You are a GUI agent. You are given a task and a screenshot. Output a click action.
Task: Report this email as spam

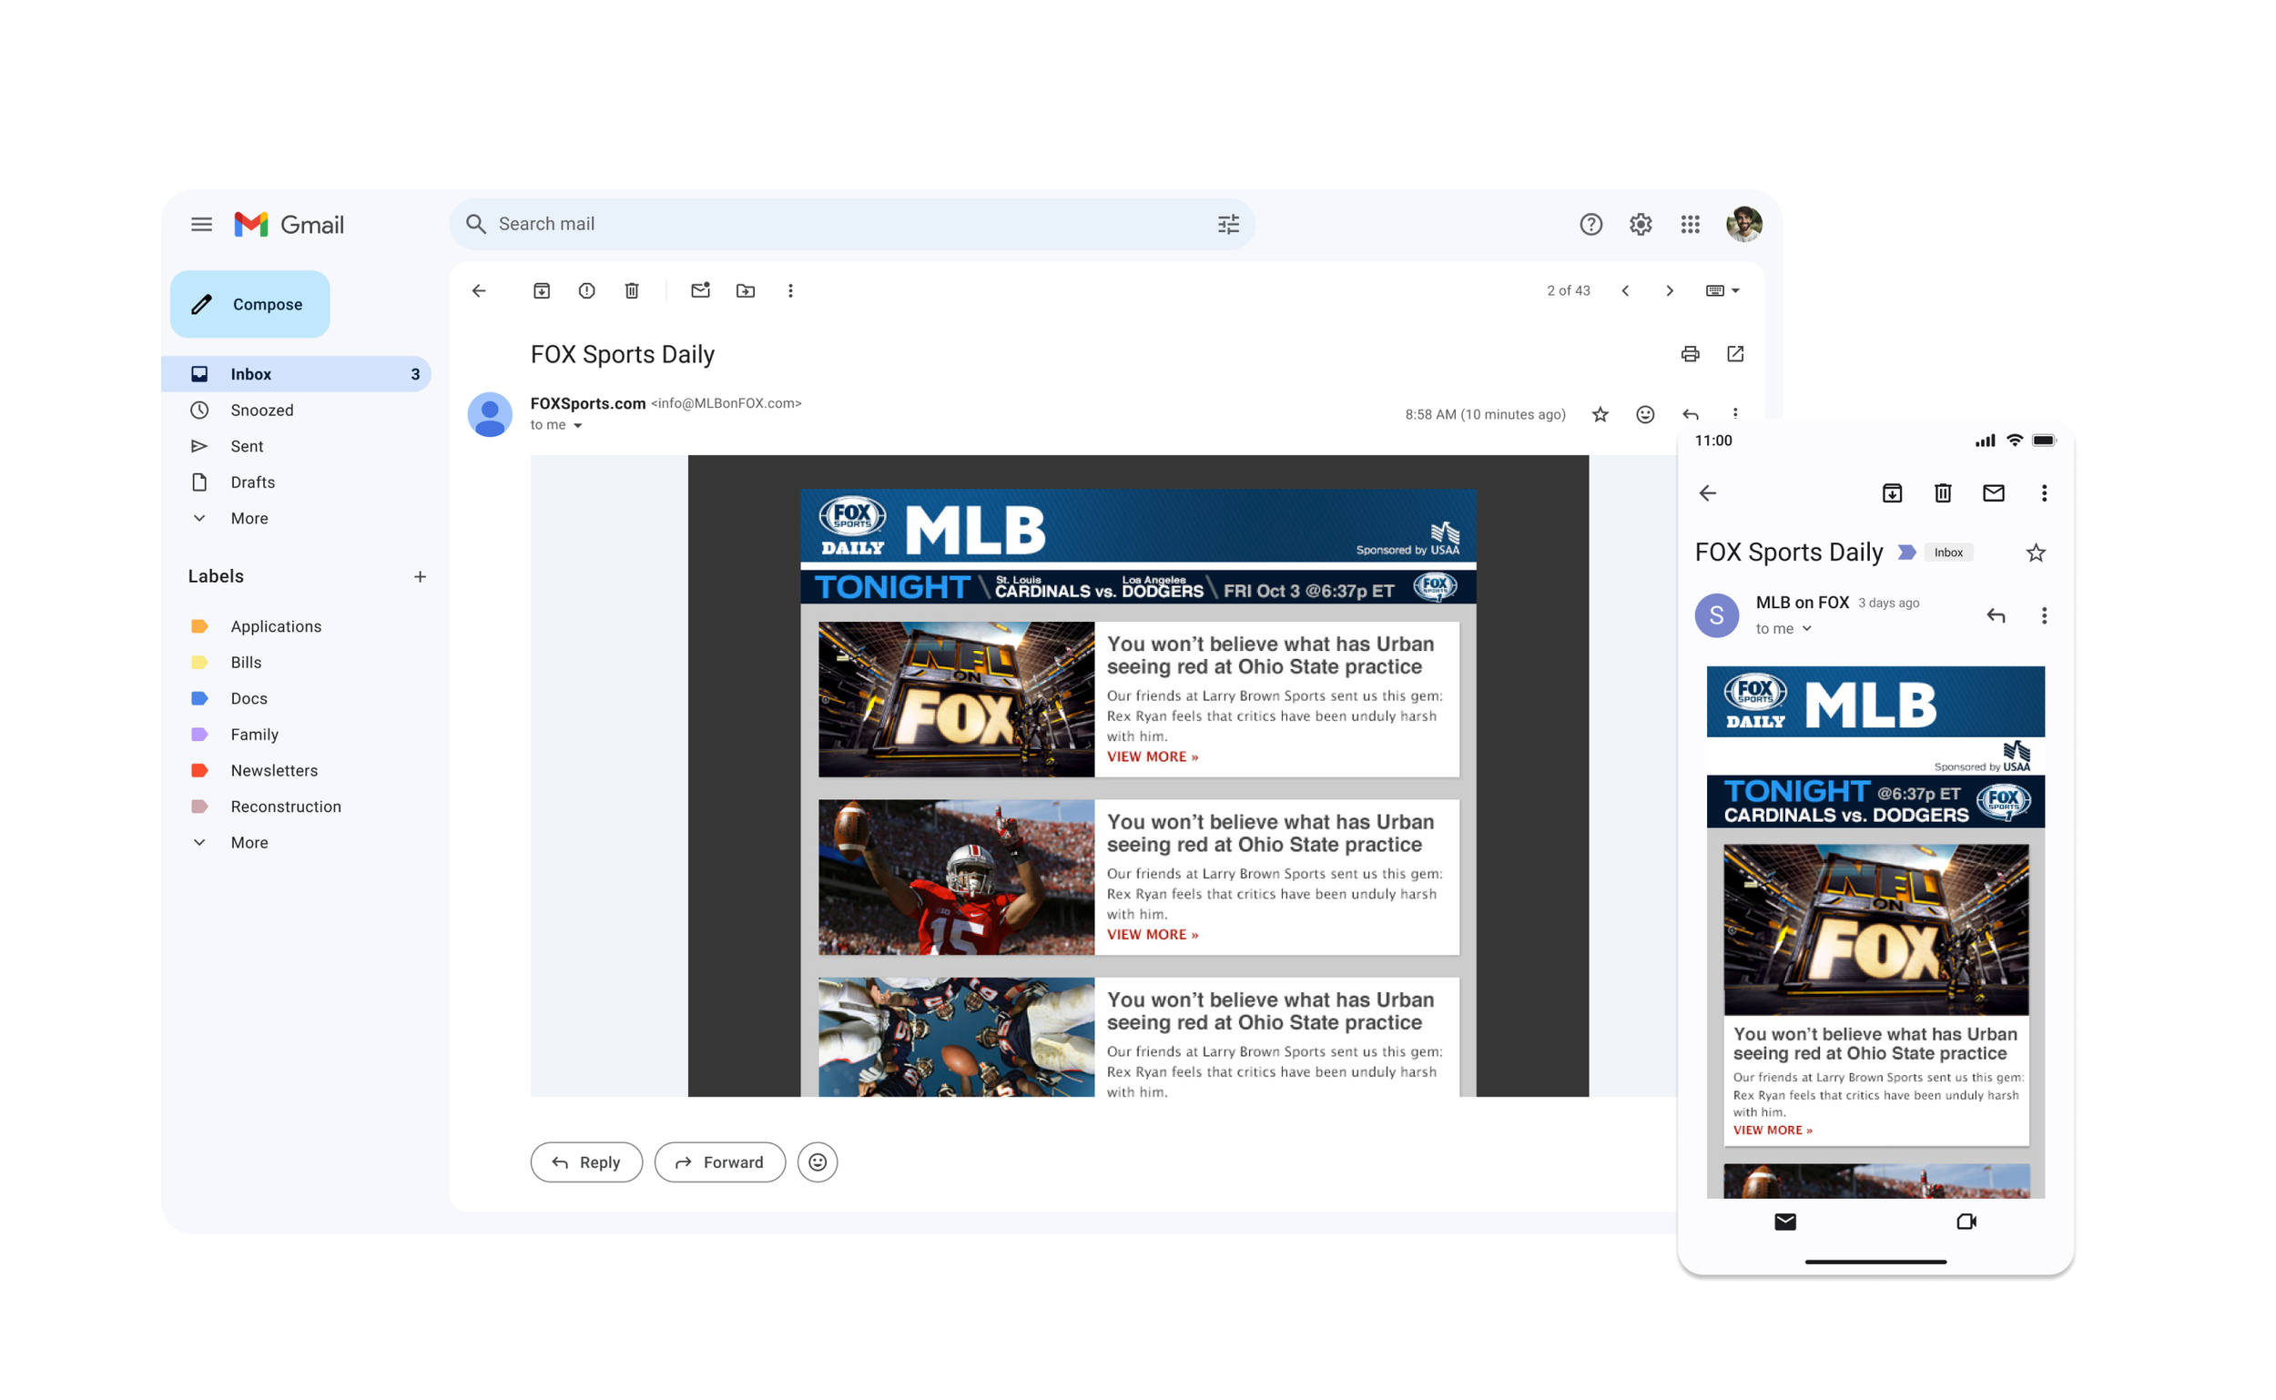[587, 290]
